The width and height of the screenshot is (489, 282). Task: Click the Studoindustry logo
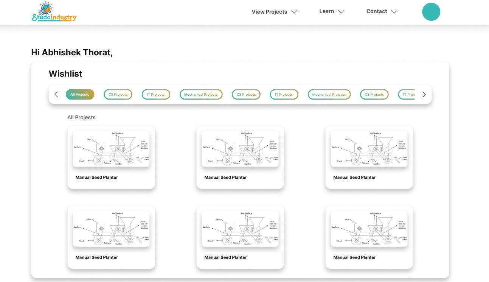54,12
